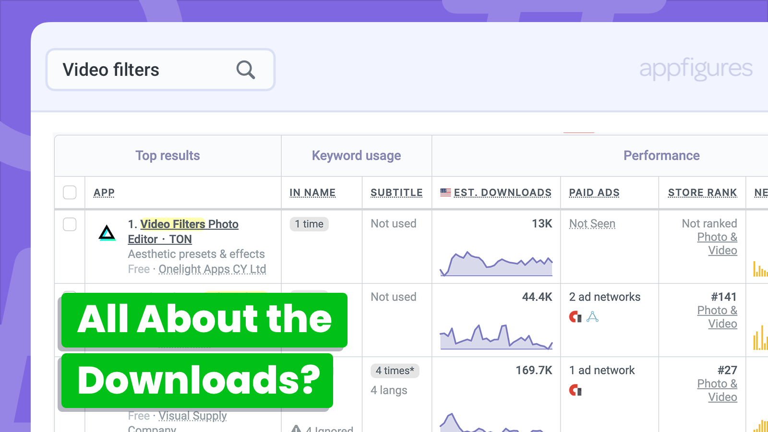Screen dimensions: 768x432
Task: Sort by PAID ADS column header
Action: (x=594, y=192)
